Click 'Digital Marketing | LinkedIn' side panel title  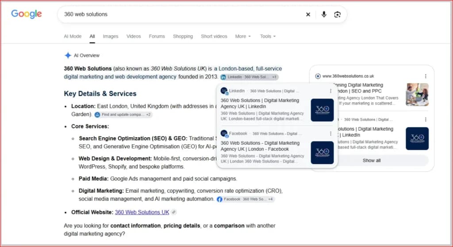[365, 132]
